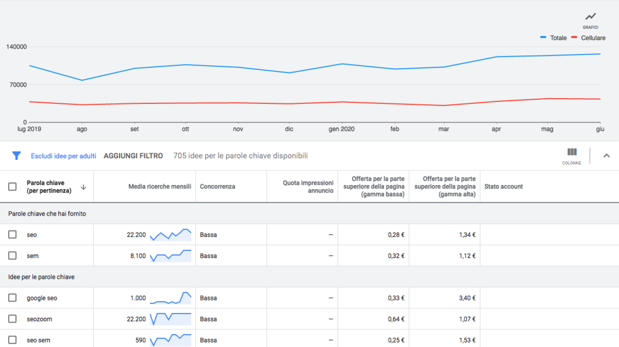Click the 8.100 monthly searches value
The width and height of the screenshot is (619, 347).
[x=138, y=256]
